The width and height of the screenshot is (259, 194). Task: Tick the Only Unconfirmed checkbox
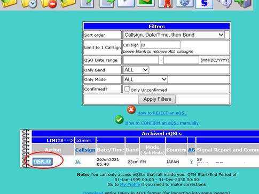pos(127,89)
